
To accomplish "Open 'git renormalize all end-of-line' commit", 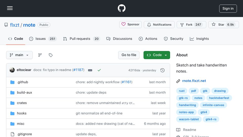I will (x=99, y=113).
